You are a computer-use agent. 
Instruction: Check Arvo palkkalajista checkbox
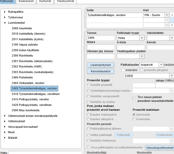[88, 147]
